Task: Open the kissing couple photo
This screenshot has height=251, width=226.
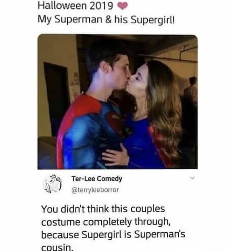Action: tap(118, 102)
